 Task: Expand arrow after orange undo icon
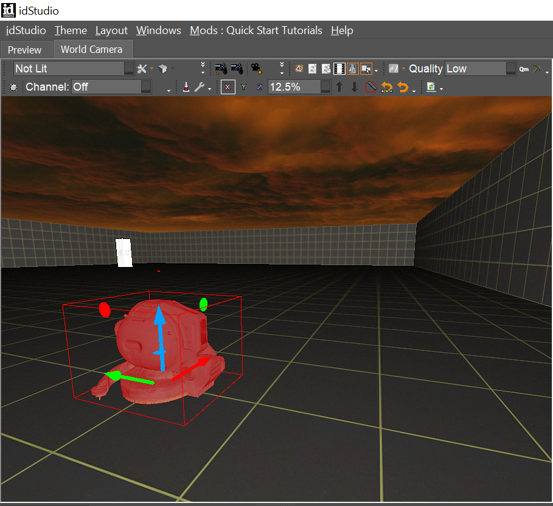pyautogui.click(x=414, y=91)
